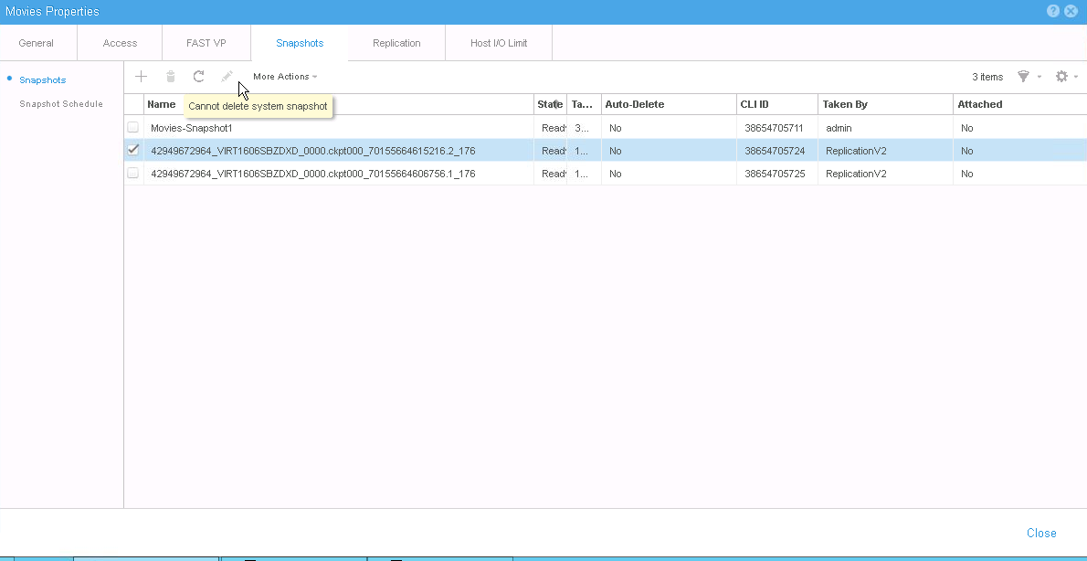Expand the dropdown arrow beside the gear icon
This screenshot has height=561, width=1087.
pos(1075,77)
